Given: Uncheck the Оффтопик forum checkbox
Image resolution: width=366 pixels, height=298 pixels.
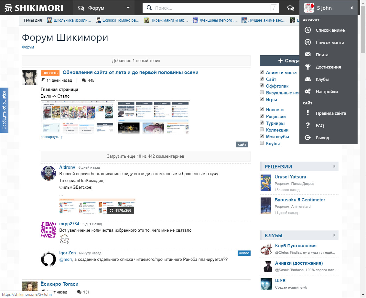Looking at the screenshot, I should pyautogui.click(x=262, y=86).
